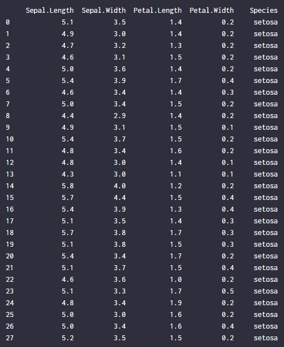Select row index 22

(9, 280)
